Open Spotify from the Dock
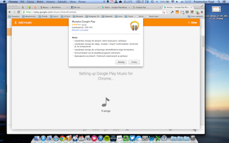The width and height of the screenshot is (229, 143). [x=107, y=138]
